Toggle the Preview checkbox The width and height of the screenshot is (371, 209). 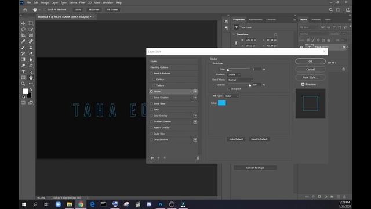[x=303, y=84]
